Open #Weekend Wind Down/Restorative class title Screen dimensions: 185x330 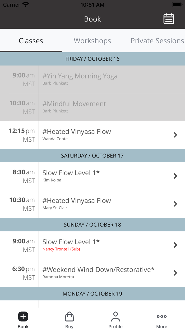[x=98, y=270]
